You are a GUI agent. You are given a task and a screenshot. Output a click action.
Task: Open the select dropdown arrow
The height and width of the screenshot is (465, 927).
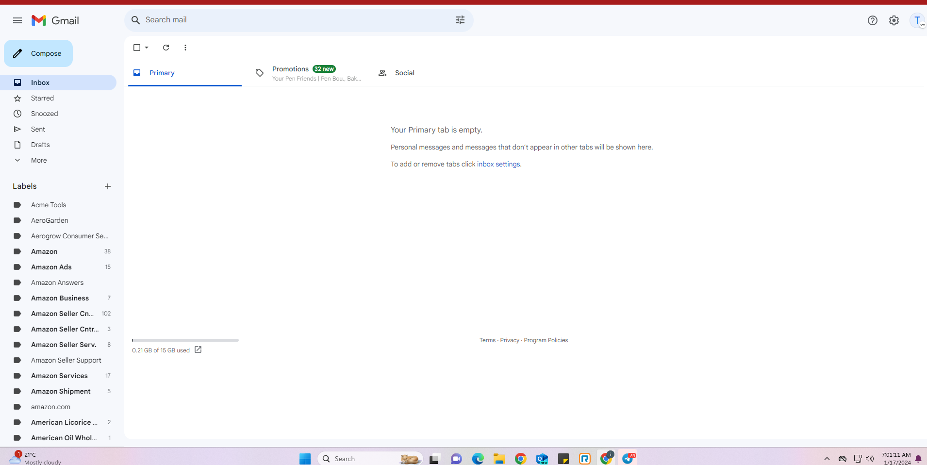(x=147, y=48)
